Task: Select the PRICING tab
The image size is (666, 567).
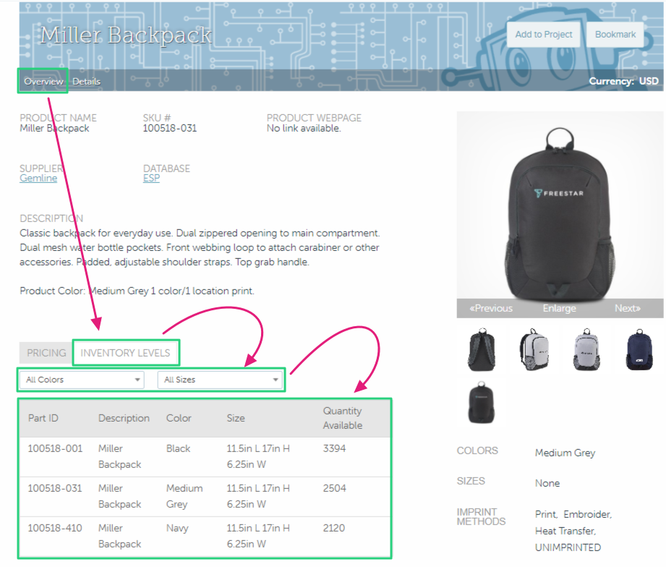Action: (x=46, y=353)
